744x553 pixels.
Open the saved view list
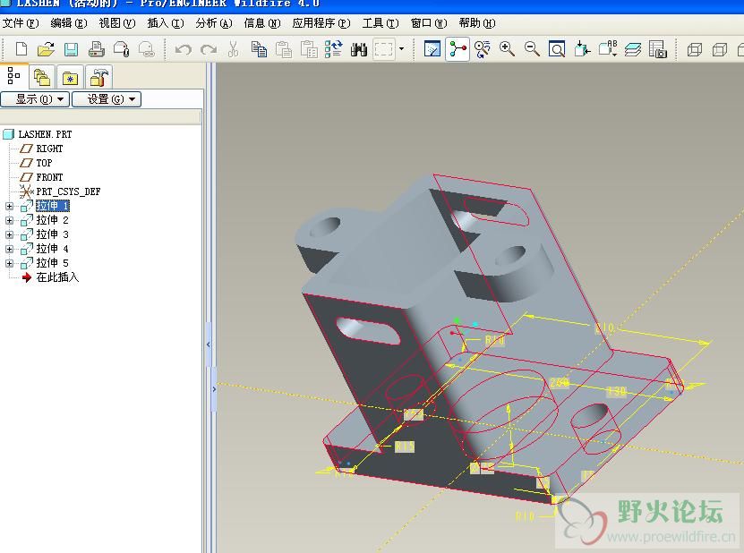(x=608, y=49)
